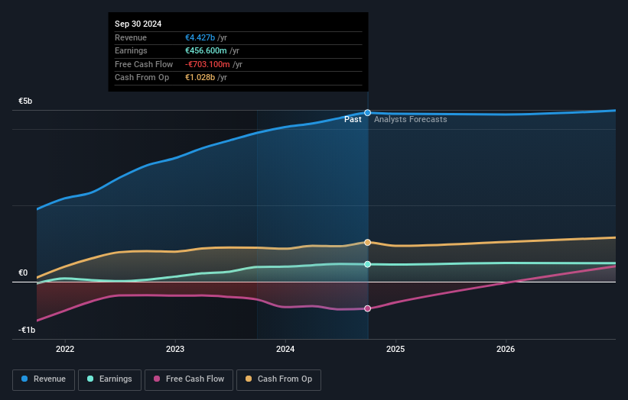Click the €456.600m earnings value
The height and width of the screenshot is (400, 628).
(x=206, y=50)
